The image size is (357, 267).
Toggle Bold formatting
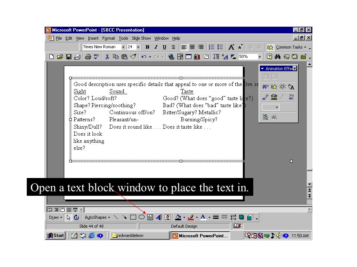click(x=148, y=47)
